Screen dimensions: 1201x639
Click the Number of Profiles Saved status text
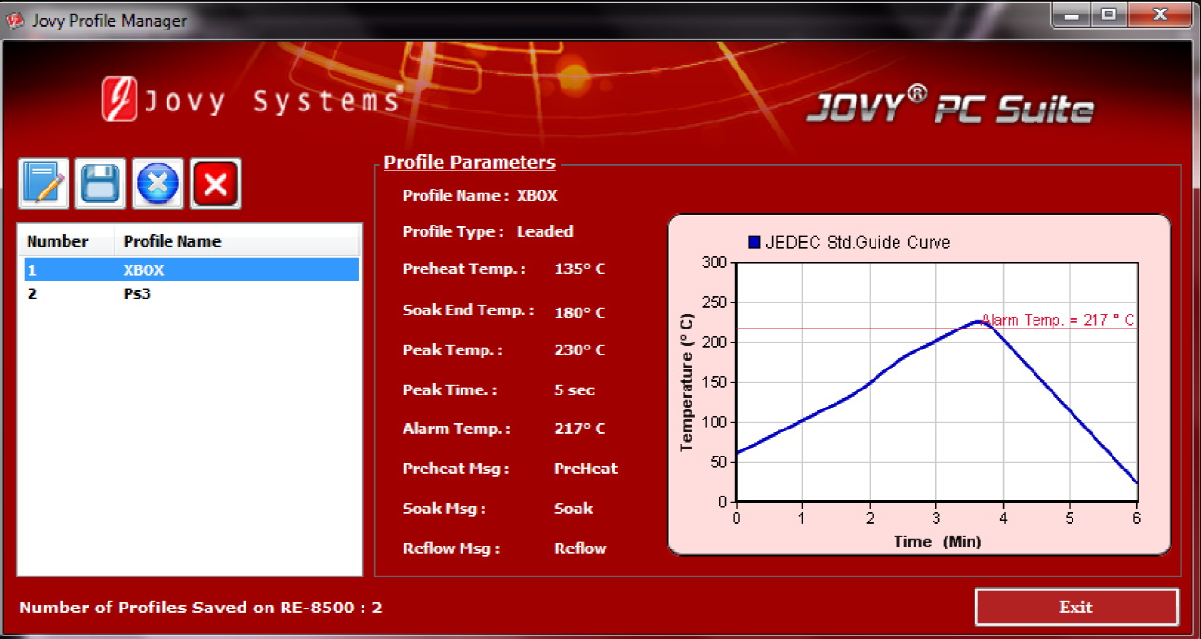click(x=201, y=607)
